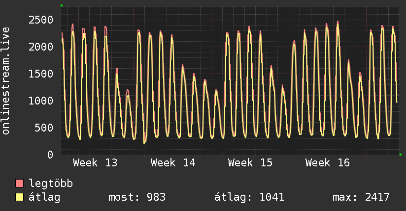The height and width of the screenshot is (211, 406).
Task: Click the Week 16 axis label
Action: coord(328,163)
